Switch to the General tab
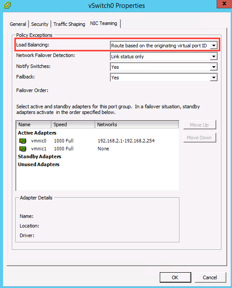The height and width of the screenshot is (288, 232). point(18,24)
